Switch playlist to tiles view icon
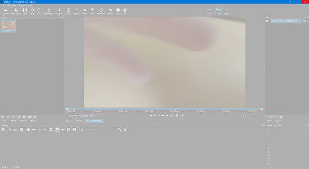 pyautogui.click(x=24, y=117)
